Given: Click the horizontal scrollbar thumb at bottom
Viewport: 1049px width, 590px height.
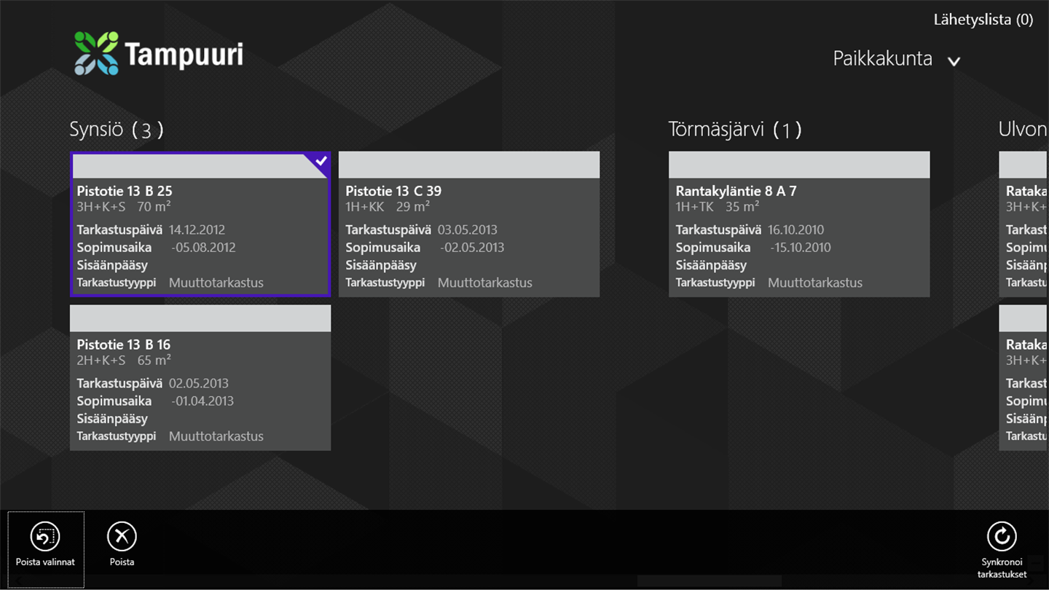Looking at the screenshot, I should click(709, 581).
